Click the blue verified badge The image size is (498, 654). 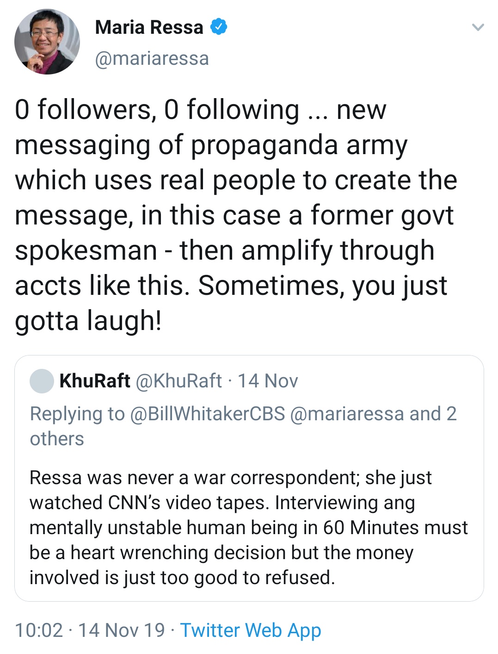[219, 27]
